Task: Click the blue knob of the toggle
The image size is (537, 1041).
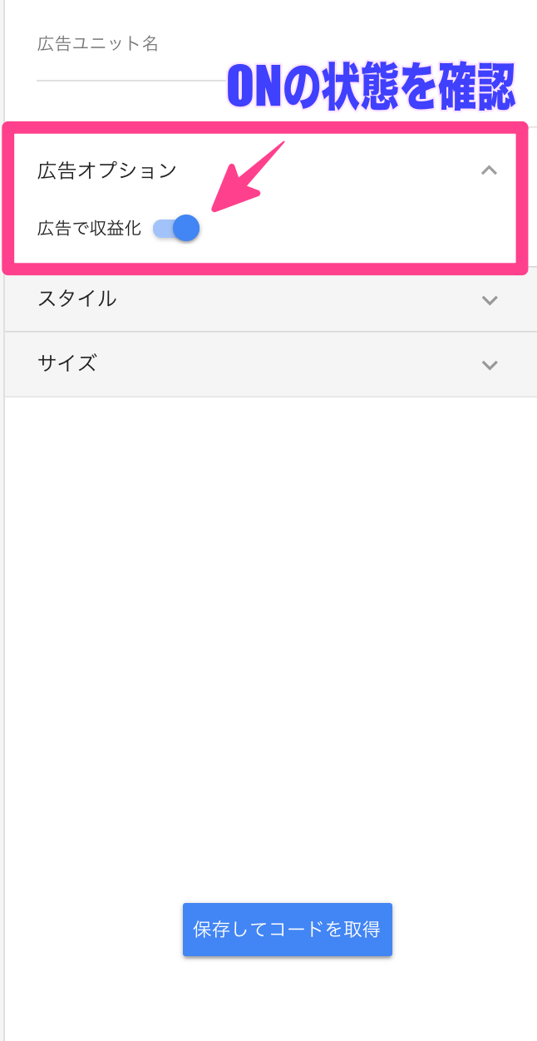Action: click(x=186, y=228)
